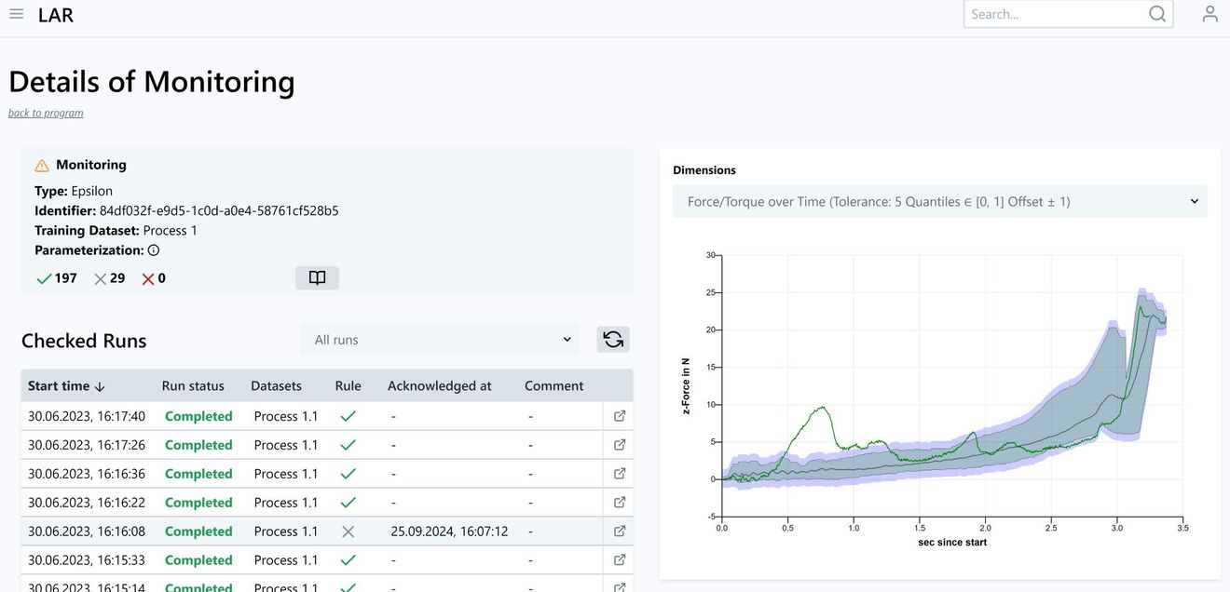Screen dimensions: 1230x592
Task: Click Process 1.1 dataset of run 16:17:26
Action: [x=286, y=445]
